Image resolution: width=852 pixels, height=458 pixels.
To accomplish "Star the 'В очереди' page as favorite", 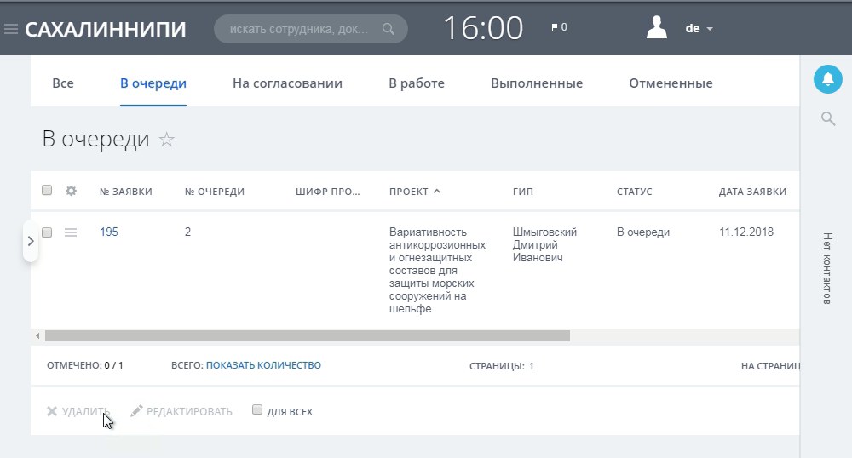I will click(x=167, y=140).
